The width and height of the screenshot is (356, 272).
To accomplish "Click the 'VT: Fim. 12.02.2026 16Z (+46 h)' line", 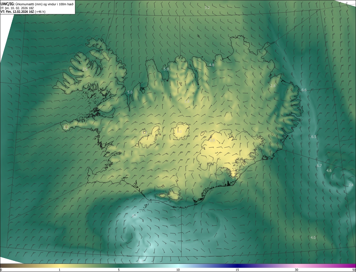I will [x=23, y=12].
